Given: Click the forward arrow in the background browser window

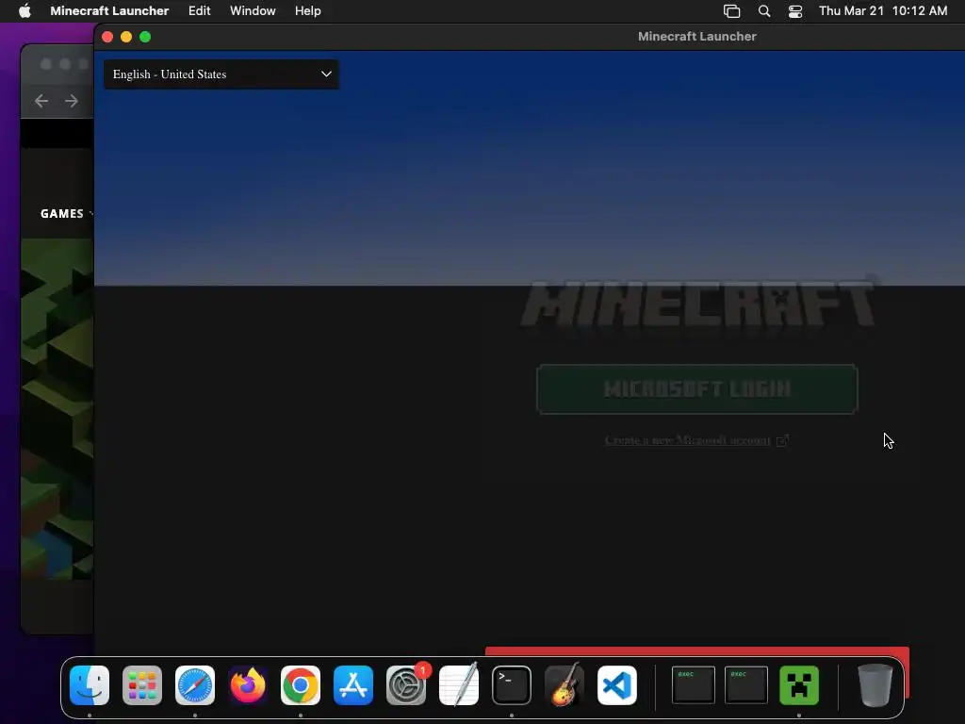Looking at the screenshot, I should (x=72, y=100).
